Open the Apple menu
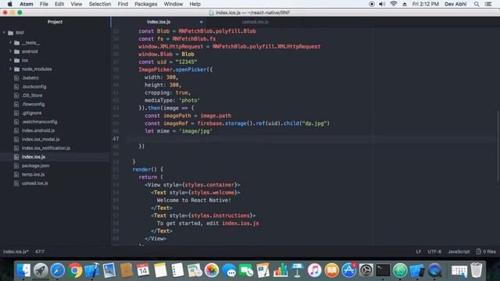 [x=10, y=4]
